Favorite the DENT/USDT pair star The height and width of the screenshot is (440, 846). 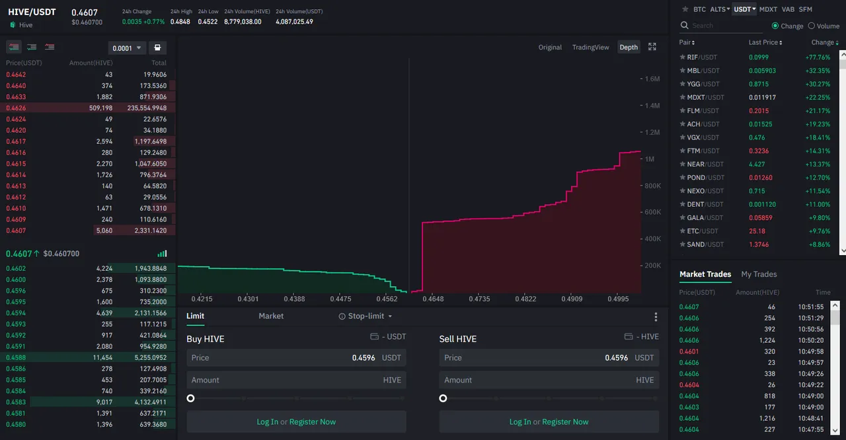point(682,204)
